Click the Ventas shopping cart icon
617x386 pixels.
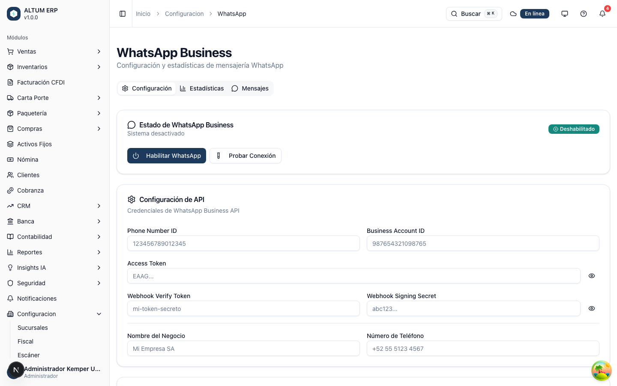pyautogui.click(x=10, y=51)
